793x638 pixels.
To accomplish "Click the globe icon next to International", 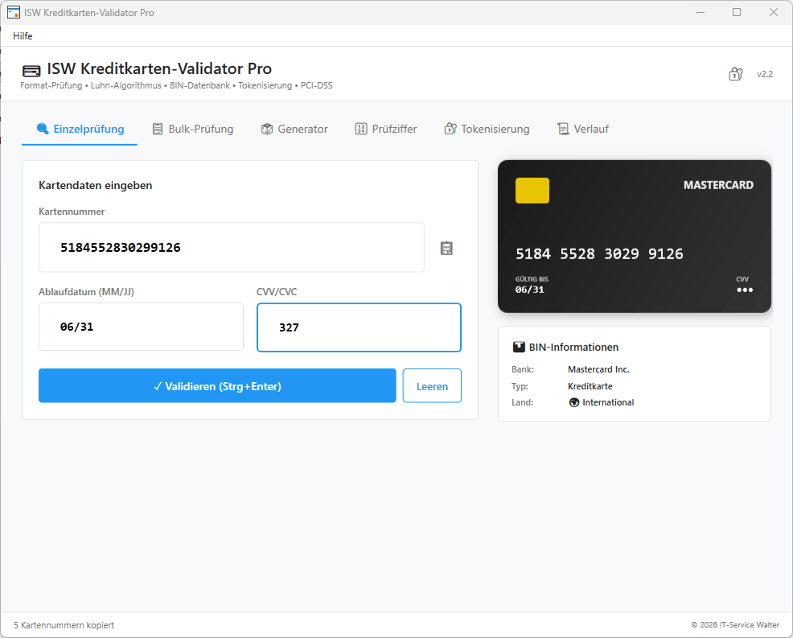I will coord(573,402).
